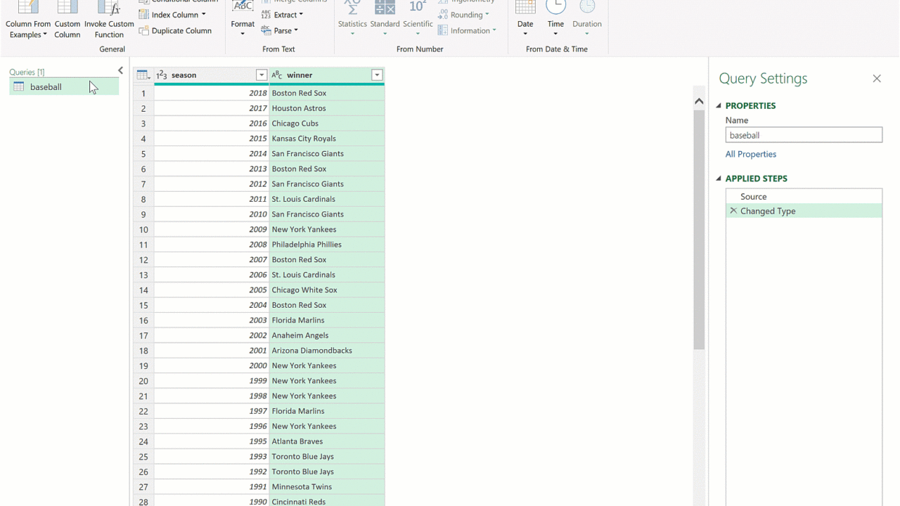Click the season column data type icon
The height and width of the screenshot is (506, 900).
[x=162, y=75]
